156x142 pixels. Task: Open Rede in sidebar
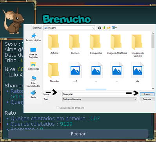pos(33,94)
